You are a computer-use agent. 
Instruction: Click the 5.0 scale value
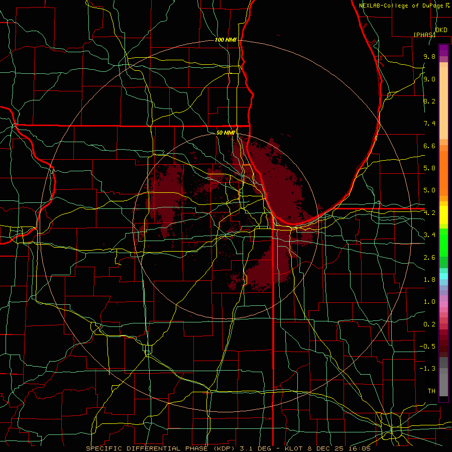429,190
